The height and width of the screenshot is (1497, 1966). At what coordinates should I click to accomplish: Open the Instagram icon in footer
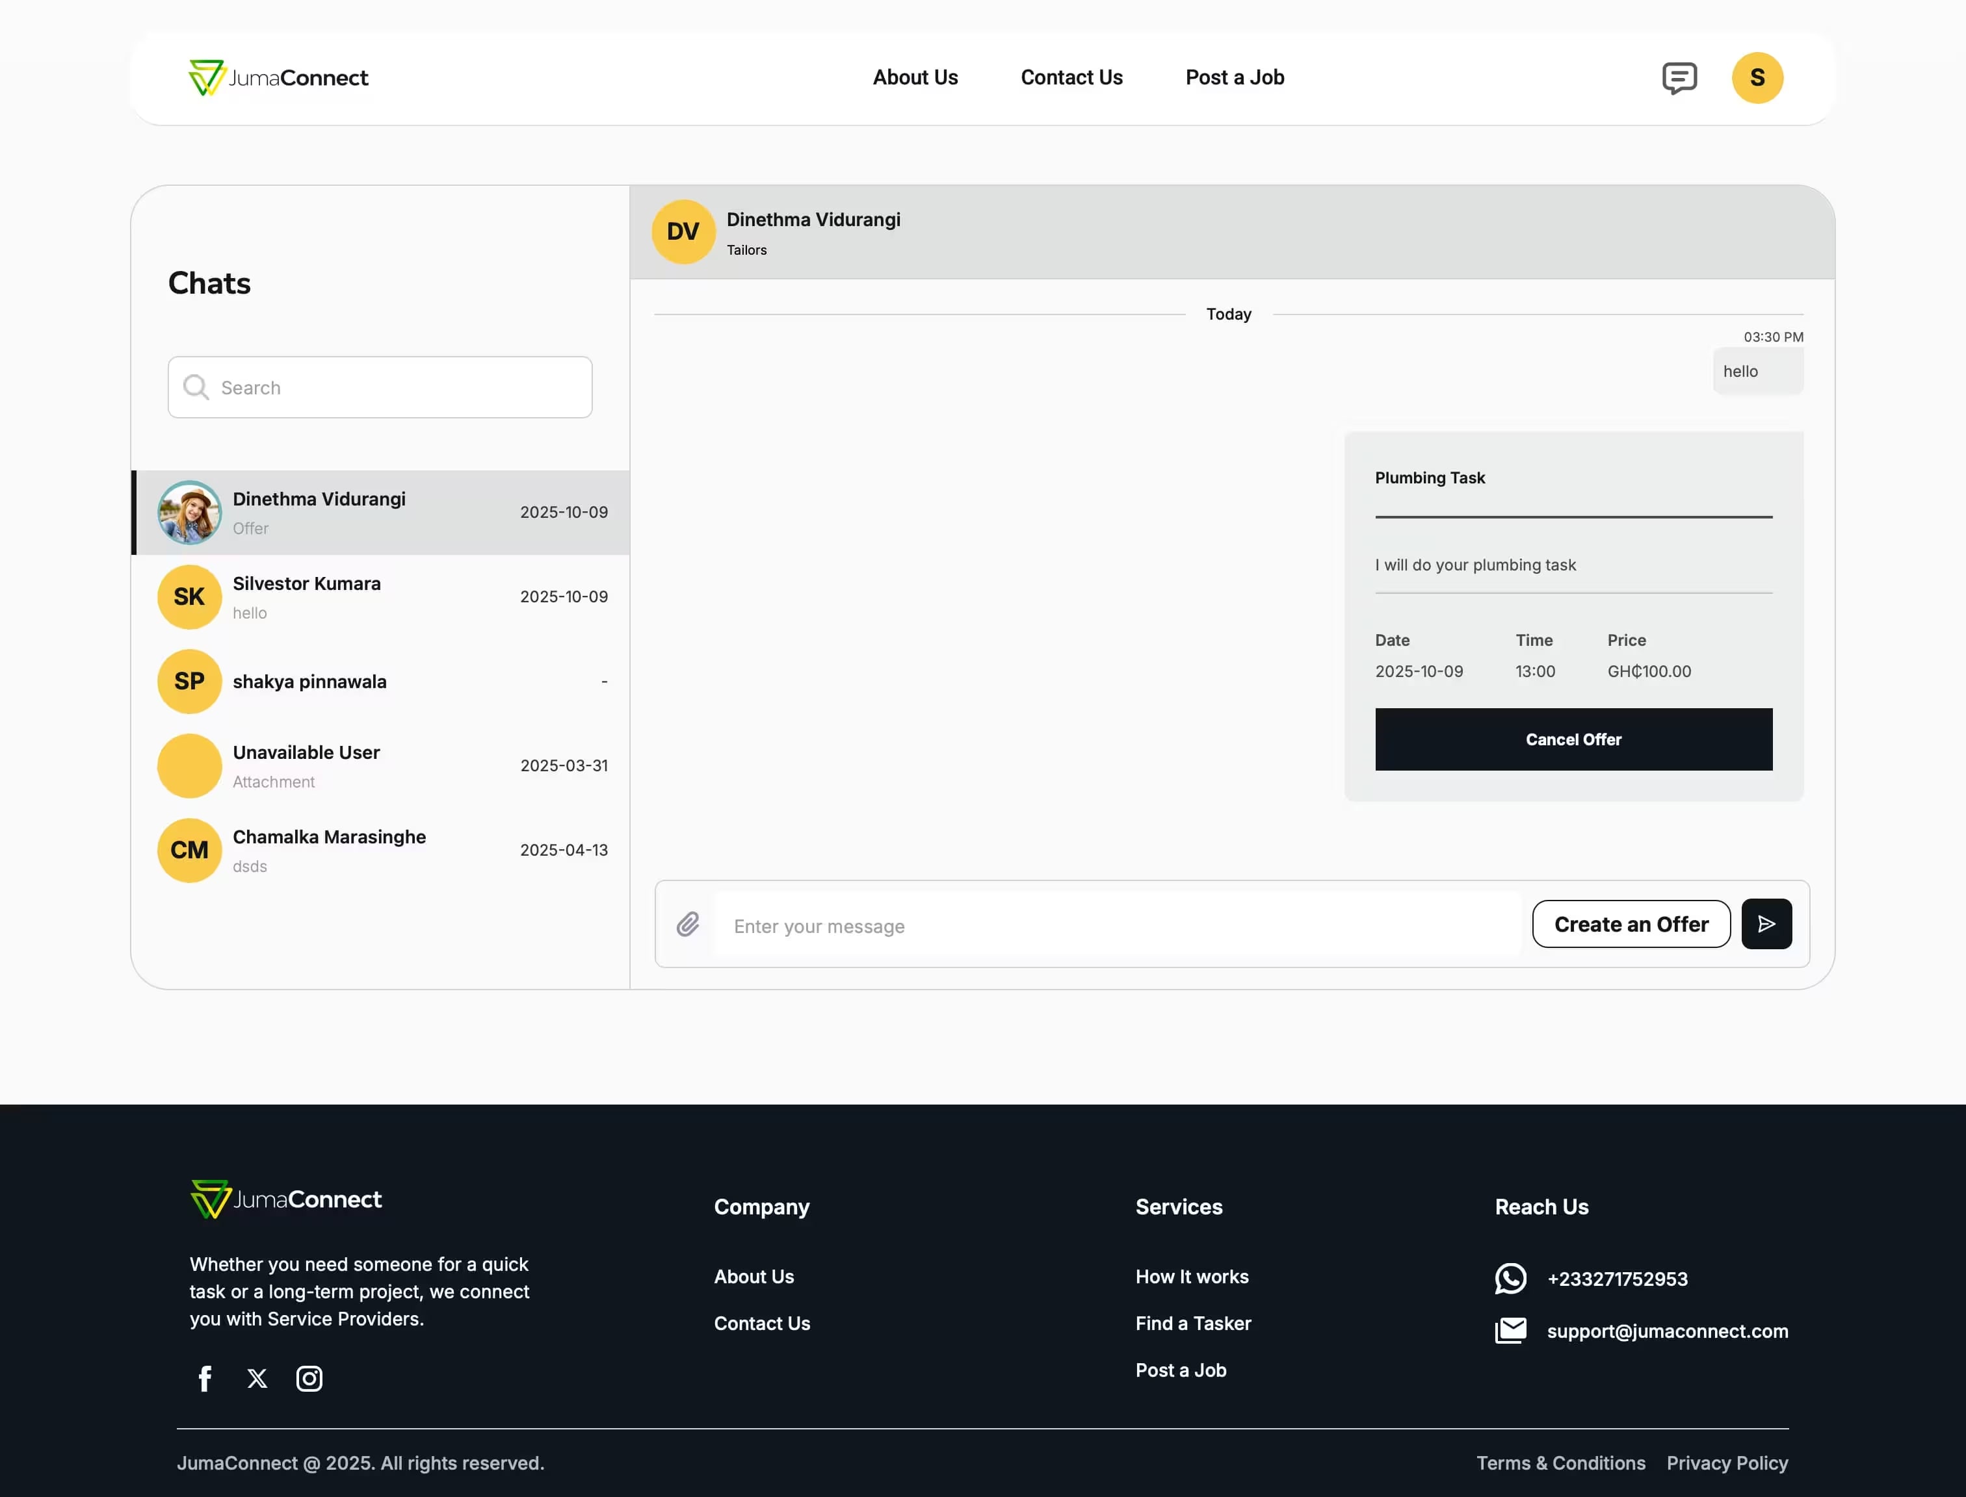(309, 1377)
